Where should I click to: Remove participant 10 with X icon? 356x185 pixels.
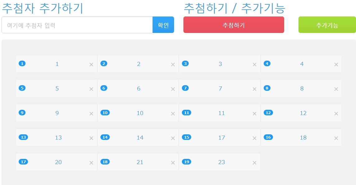pos(173,114)
